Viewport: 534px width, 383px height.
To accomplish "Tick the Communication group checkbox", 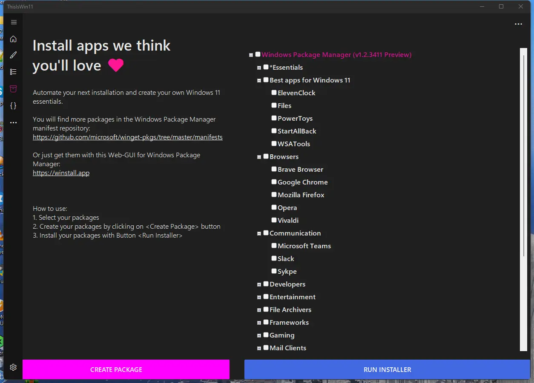I will click(266, 233).
